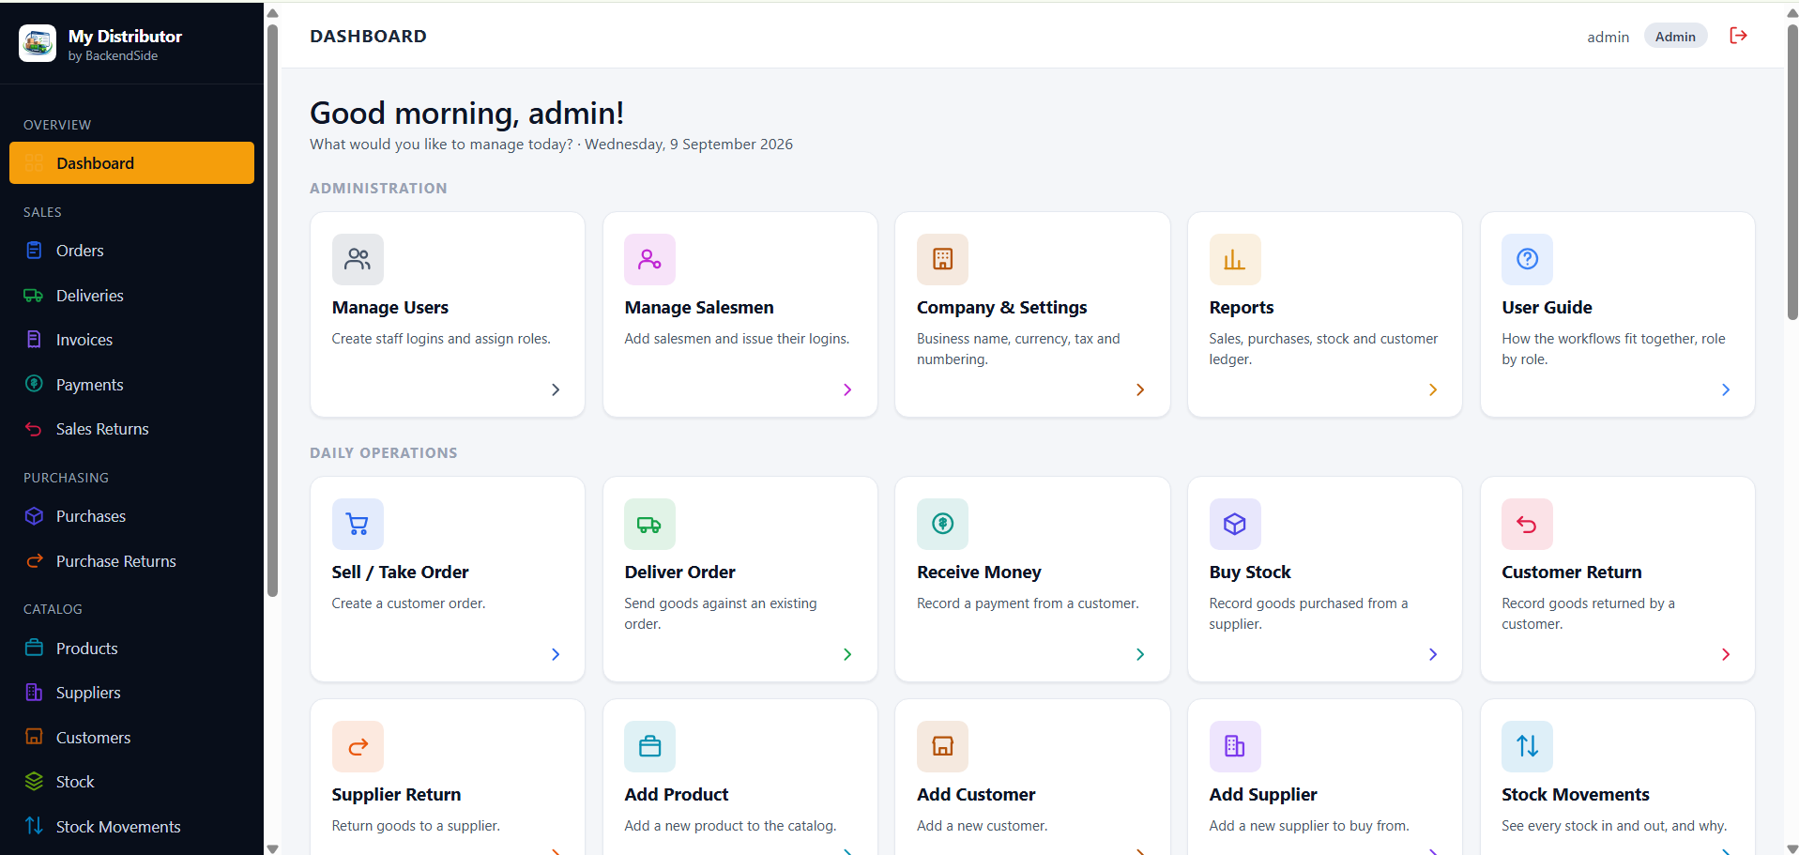1799x855 pixels.
Task: Click the logout icon in header
Action: pos(1738,36)
